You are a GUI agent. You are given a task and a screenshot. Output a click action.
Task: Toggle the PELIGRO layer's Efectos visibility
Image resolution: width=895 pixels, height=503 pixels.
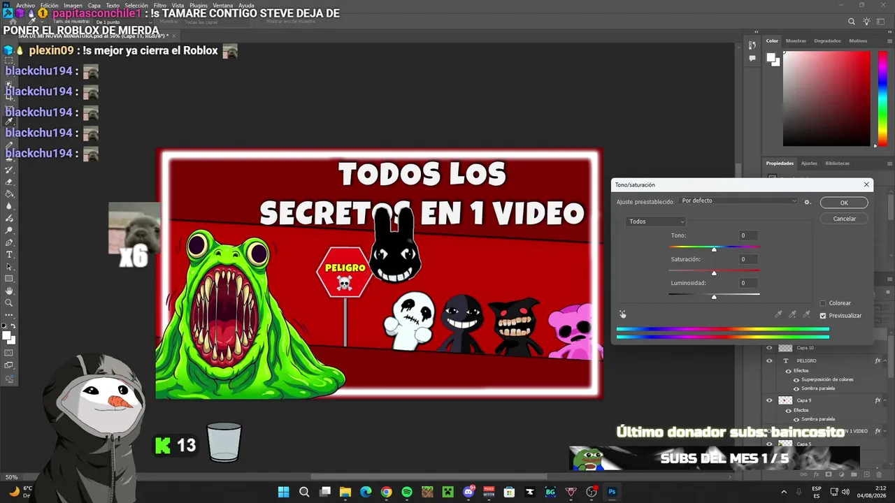click(788, 371)
